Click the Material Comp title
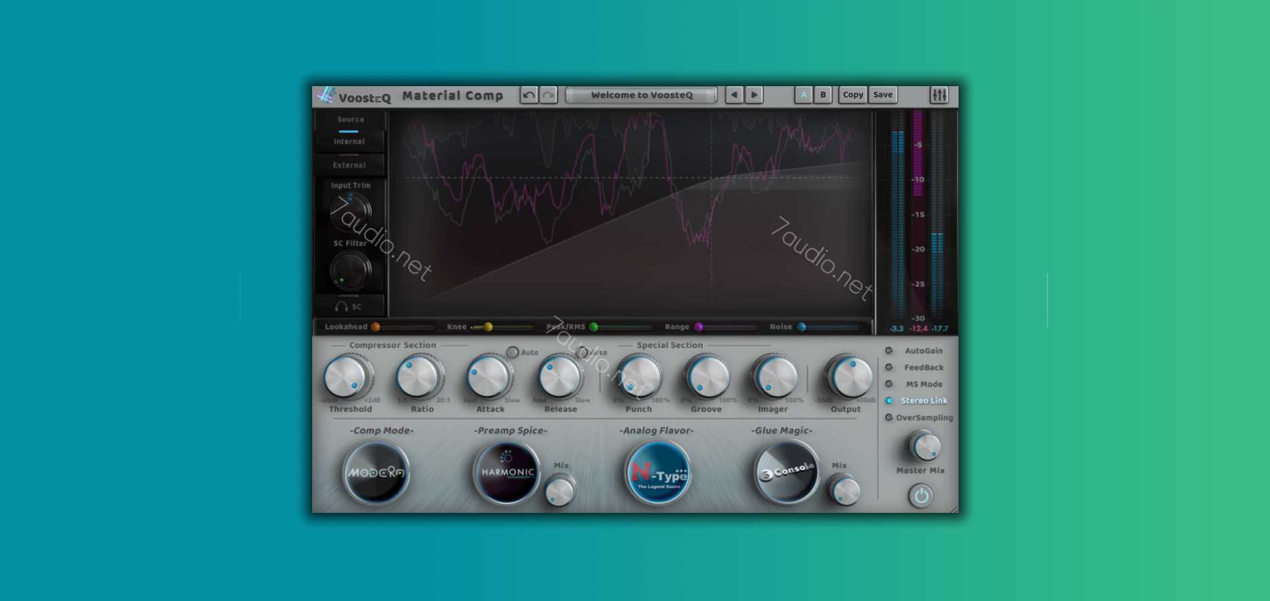This screenshot has width=1270, height=601. [453, 95]
